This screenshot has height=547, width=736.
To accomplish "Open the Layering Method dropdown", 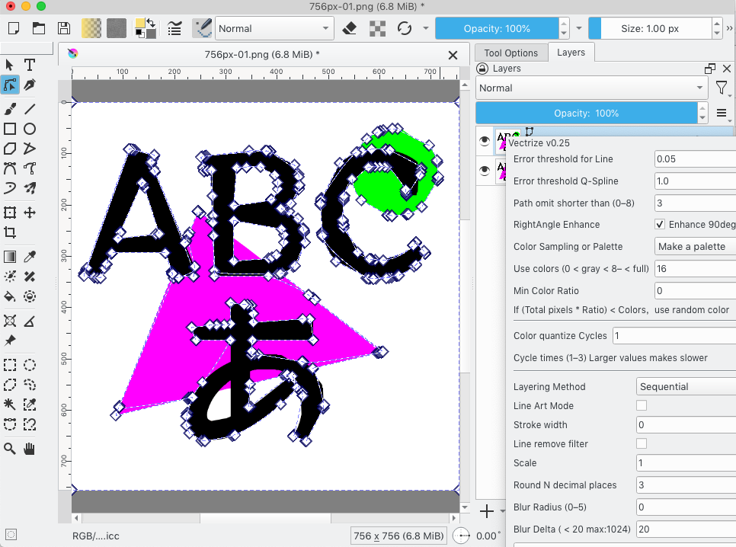I will 686,386.
